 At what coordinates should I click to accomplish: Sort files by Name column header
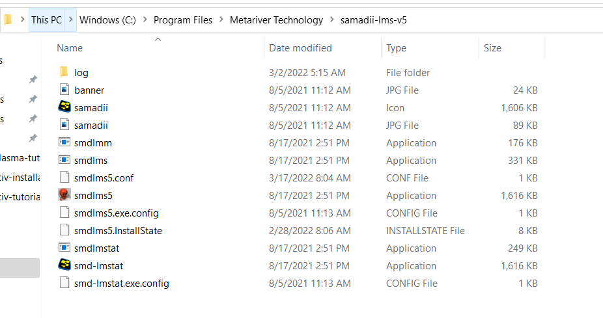point(70,47)
